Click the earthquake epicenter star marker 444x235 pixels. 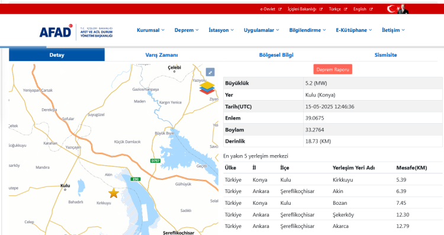[114, 193]
